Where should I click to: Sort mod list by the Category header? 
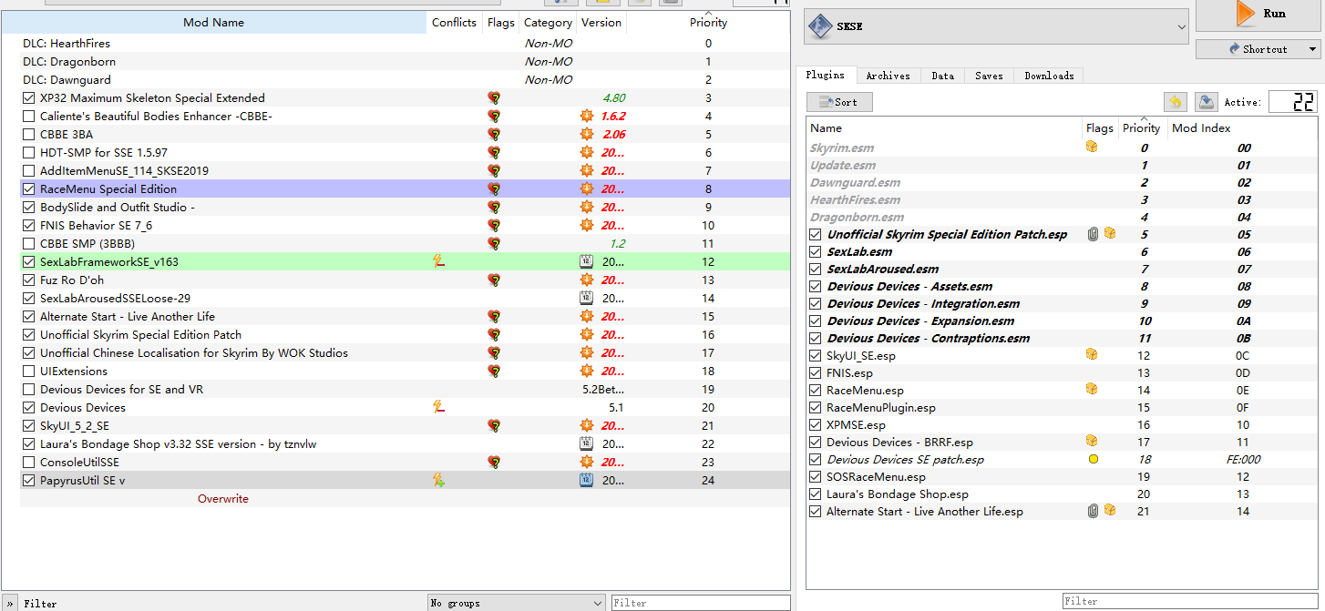pyautogui.click(x=548, y=23)
